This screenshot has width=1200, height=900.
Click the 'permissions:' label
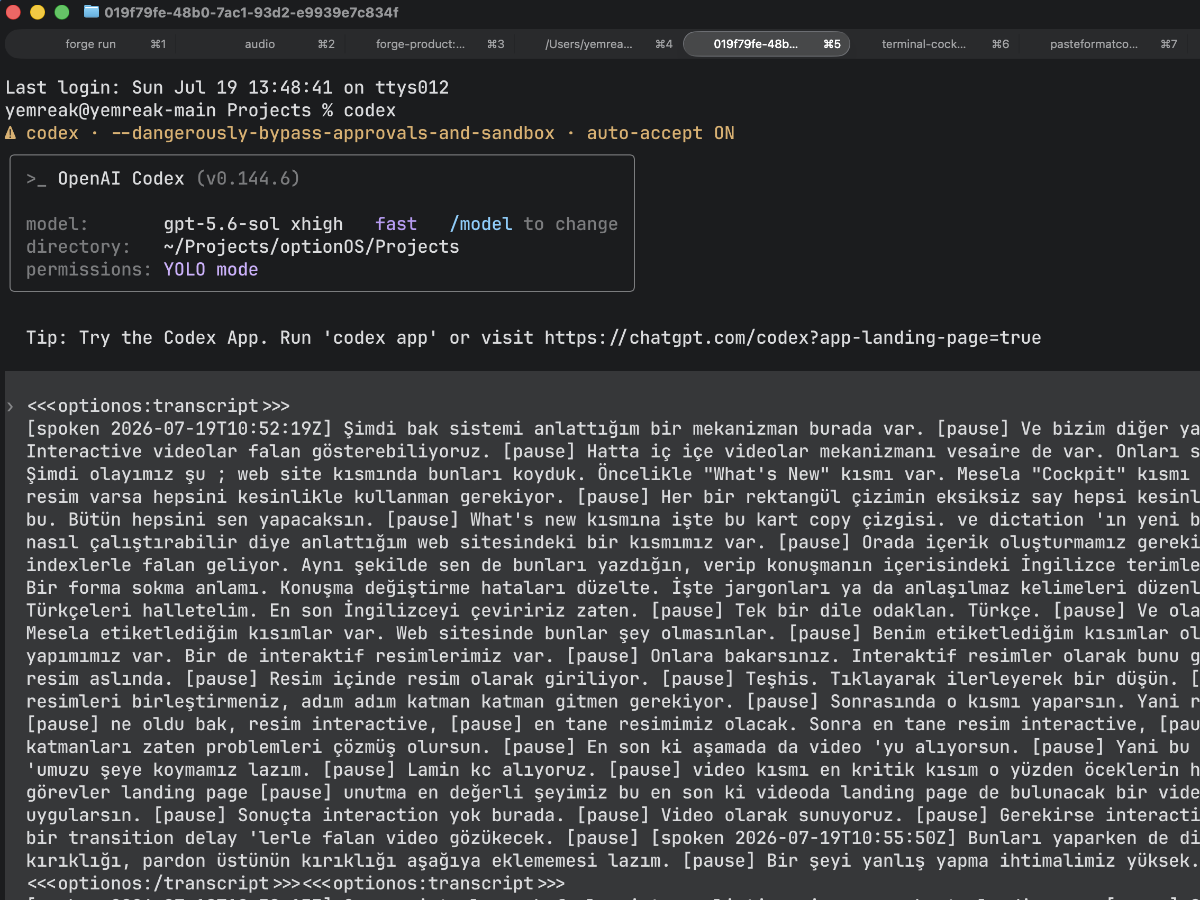(x=89, y=270)
